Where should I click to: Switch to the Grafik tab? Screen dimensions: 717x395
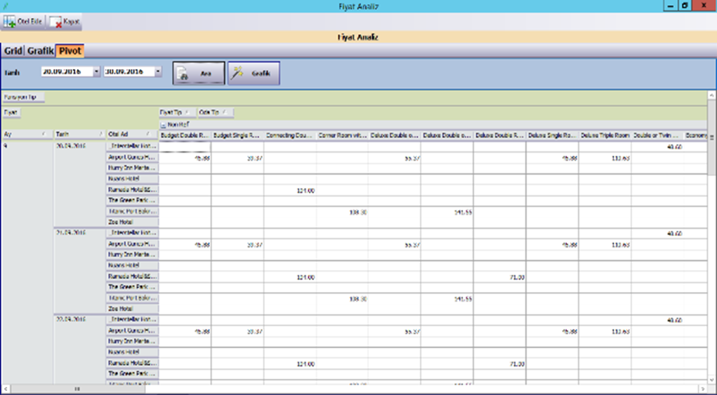tap(41, 51)
